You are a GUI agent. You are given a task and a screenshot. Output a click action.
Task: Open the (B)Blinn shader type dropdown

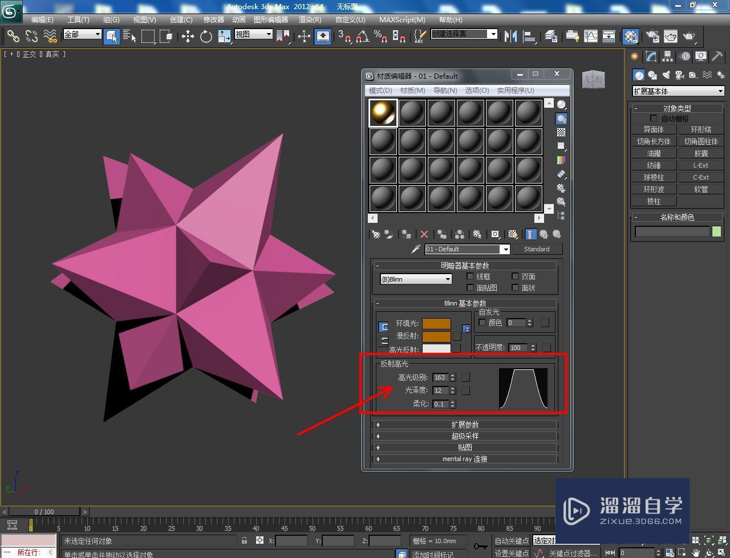(416, 279)
